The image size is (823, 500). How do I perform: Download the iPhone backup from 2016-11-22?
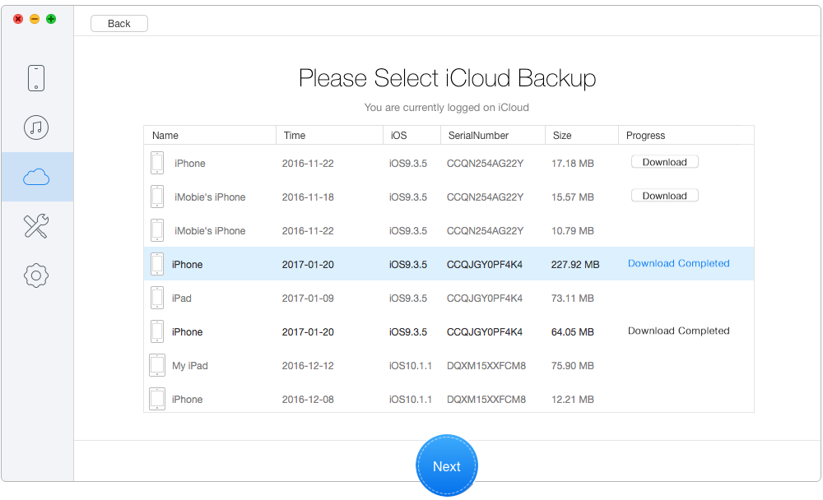click(664, 161)
